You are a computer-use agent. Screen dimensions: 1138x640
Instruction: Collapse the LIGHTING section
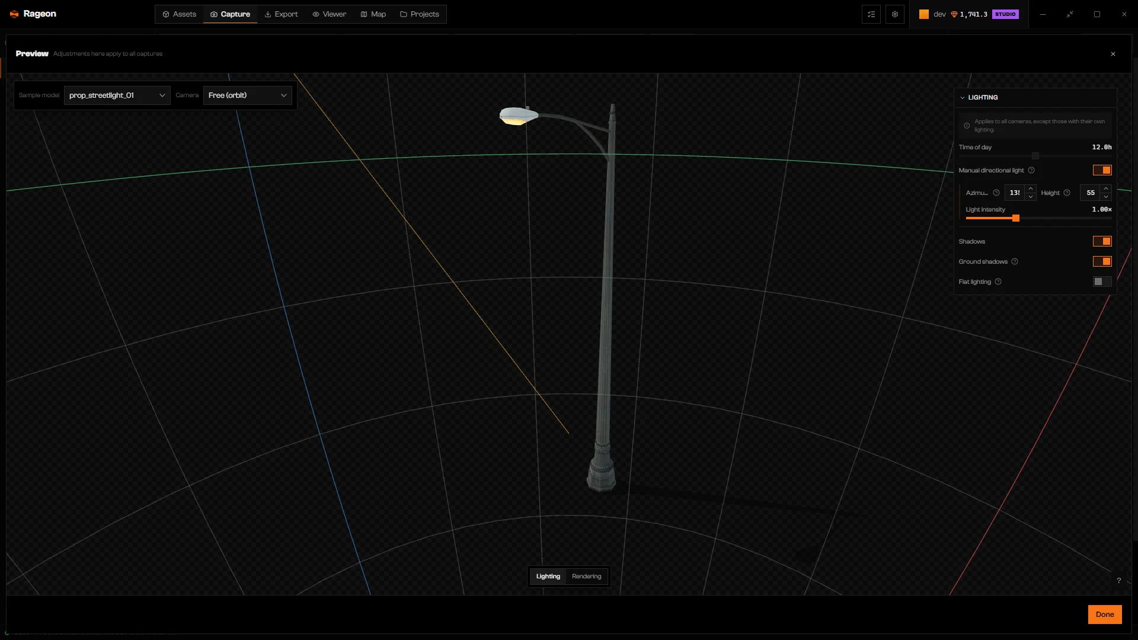click(x=962, y=97)
